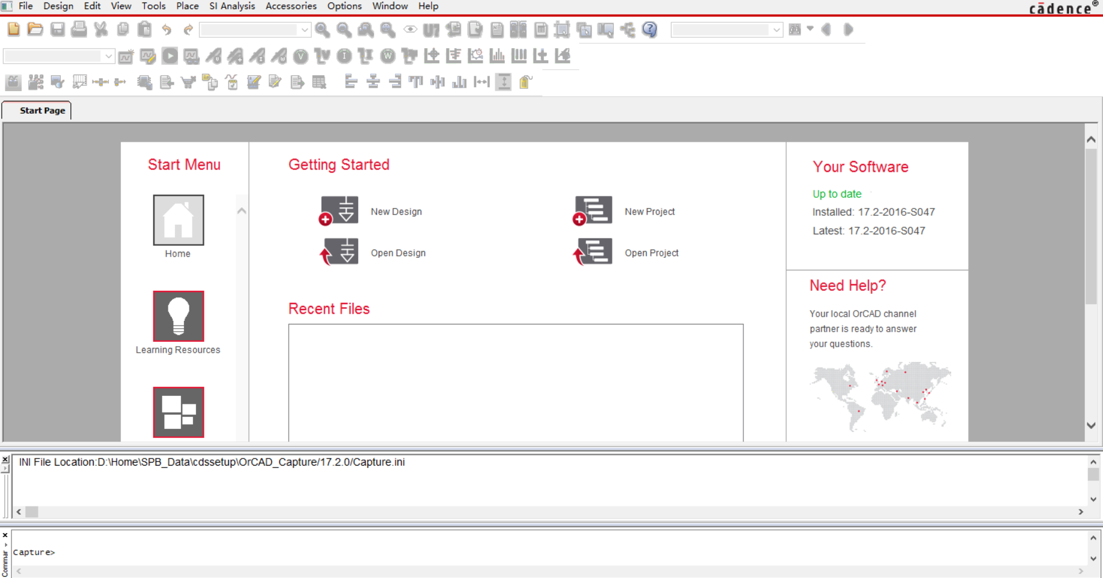Image resolution: width=1103 pixels, height=578 pixels.
Task: Click the Copy toolbar icon
Action: [x=123, y=29]
